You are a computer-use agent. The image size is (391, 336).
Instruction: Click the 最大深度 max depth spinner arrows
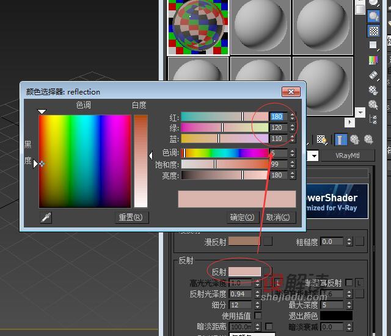349,305
